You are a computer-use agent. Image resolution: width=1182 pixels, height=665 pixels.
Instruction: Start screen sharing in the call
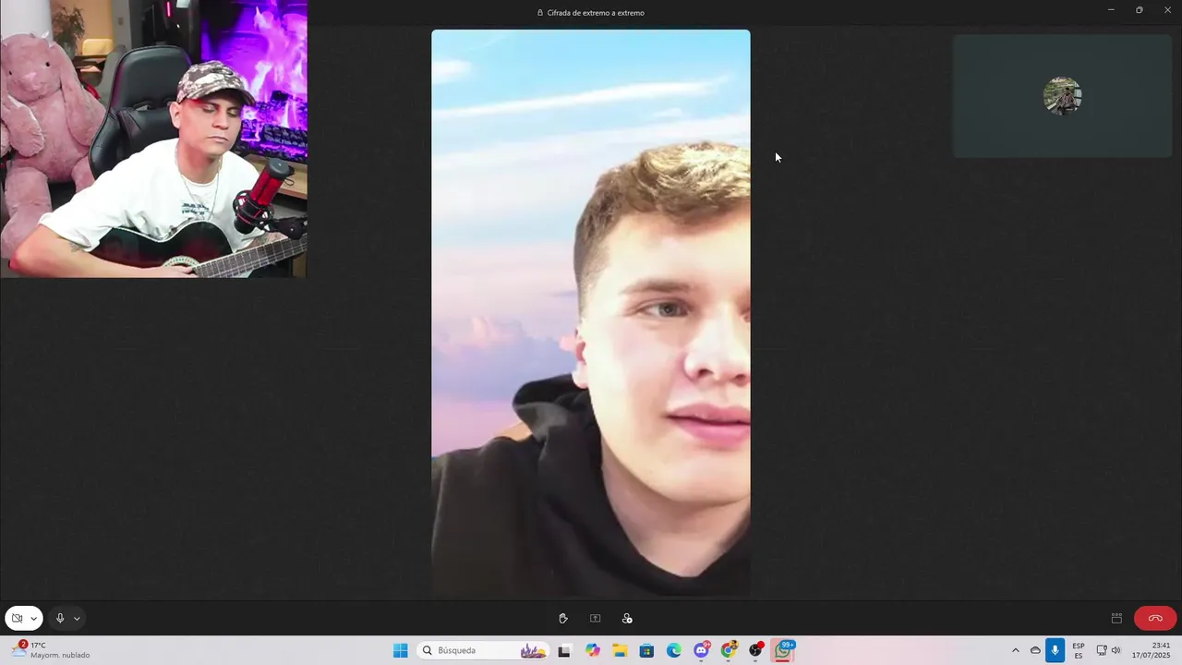(595, 618)
